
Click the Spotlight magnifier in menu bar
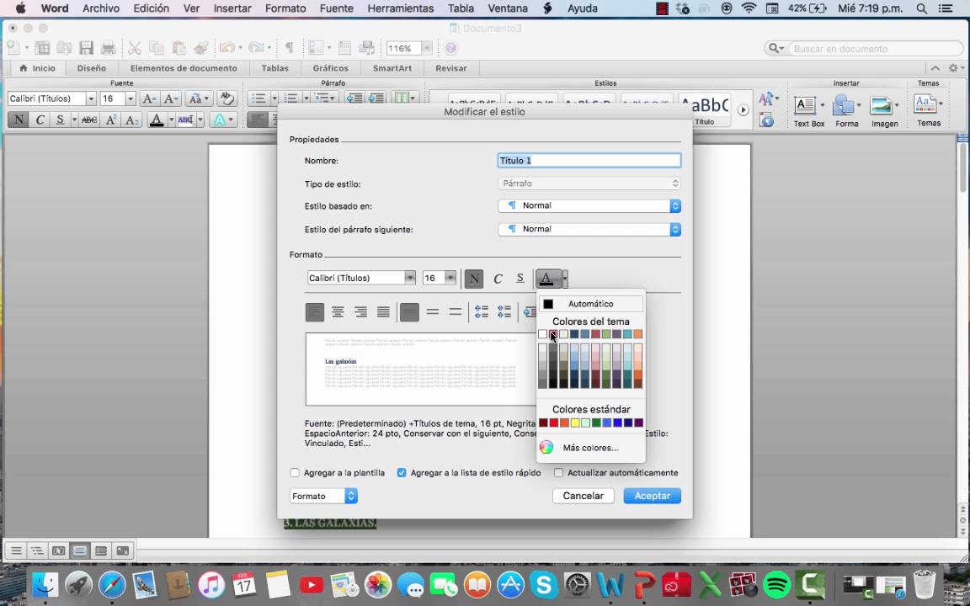coord(922,8)
